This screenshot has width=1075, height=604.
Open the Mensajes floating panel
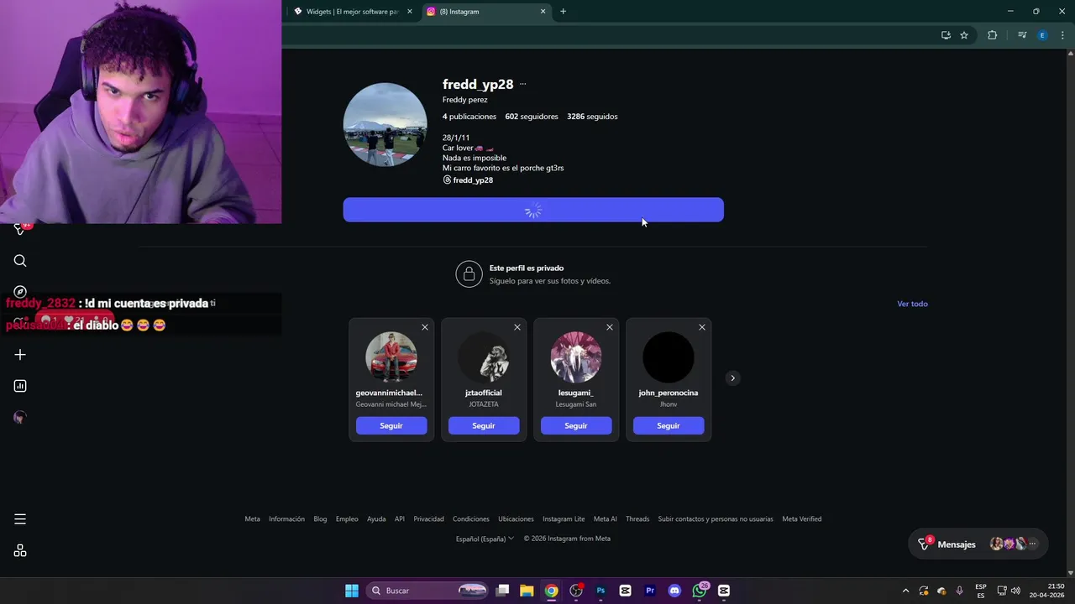[978, 544]
